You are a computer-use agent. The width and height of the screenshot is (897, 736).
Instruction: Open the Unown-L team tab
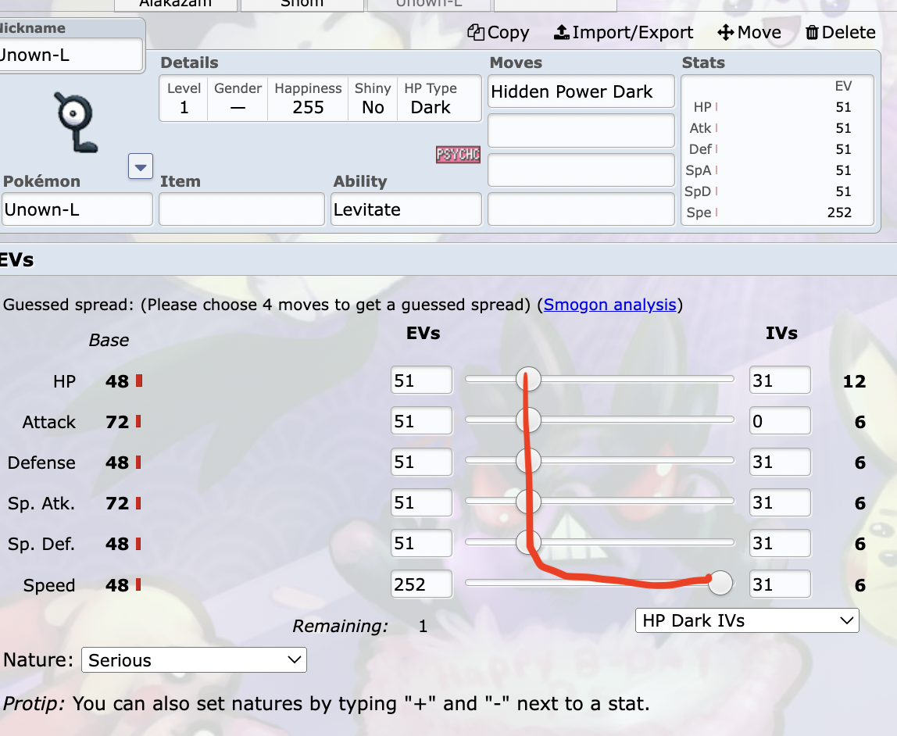428,5
